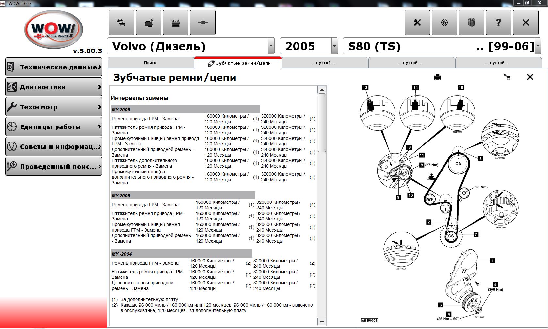Switch to the Поиск tab
The image size is (548, 329).
[x=151, y=63]
